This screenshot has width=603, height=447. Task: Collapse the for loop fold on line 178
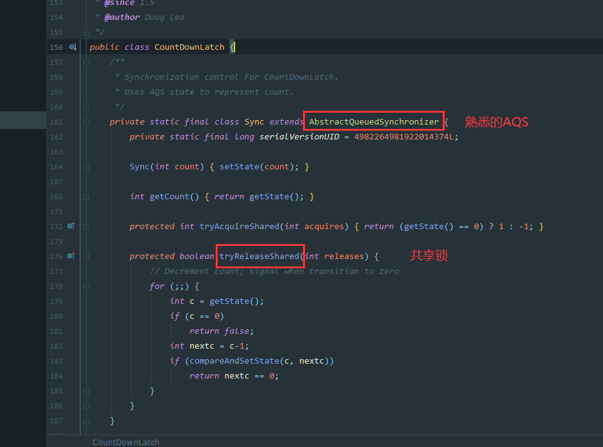click(86, 286)
